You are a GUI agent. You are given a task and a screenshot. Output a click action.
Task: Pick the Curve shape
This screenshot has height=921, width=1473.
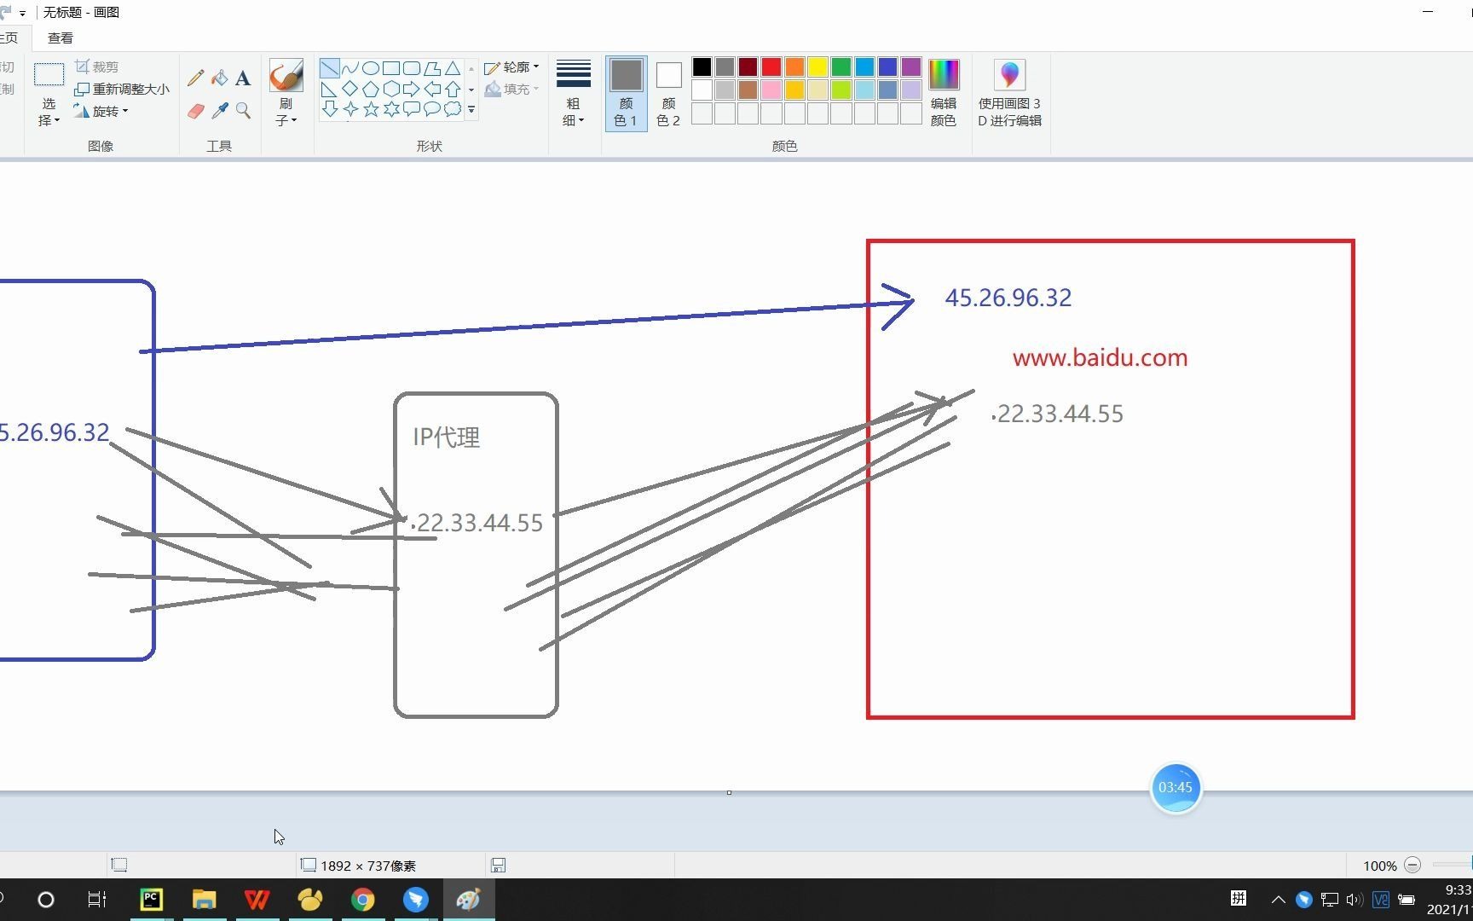(x=349, y=68)
